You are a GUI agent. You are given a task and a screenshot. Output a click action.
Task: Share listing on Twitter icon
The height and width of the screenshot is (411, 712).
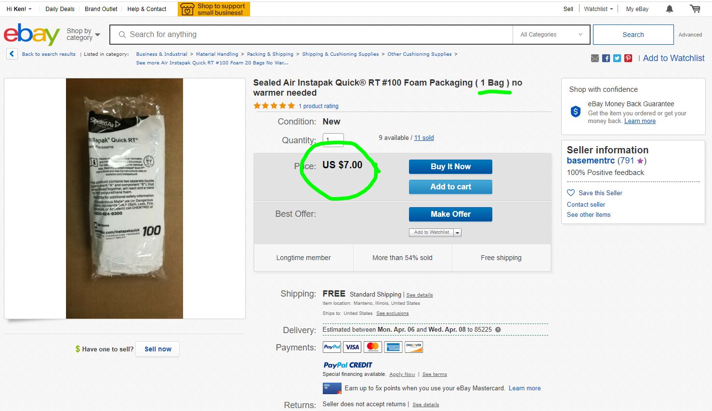(617, 58)
